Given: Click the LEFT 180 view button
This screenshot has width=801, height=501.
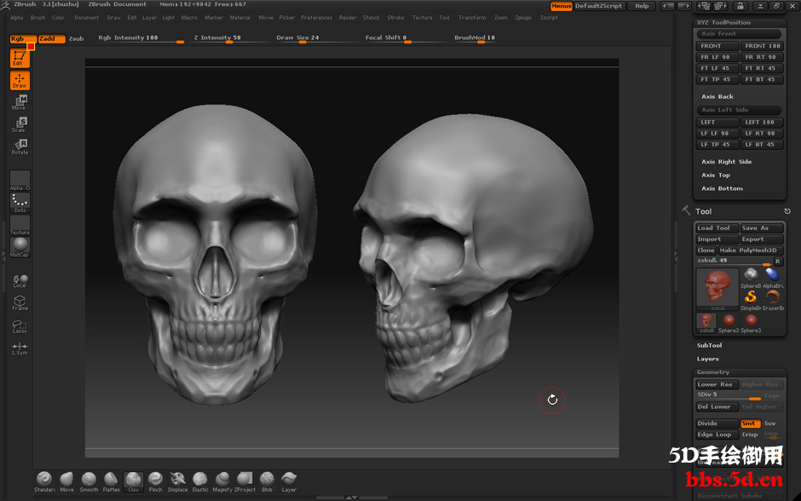Looking at the screenshot, I should (761, 123).
